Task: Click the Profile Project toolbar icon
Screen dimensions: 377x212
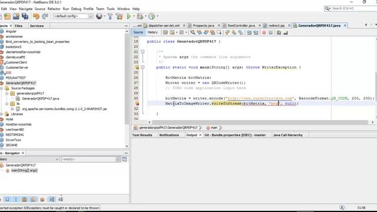Action: pos(152,16)
